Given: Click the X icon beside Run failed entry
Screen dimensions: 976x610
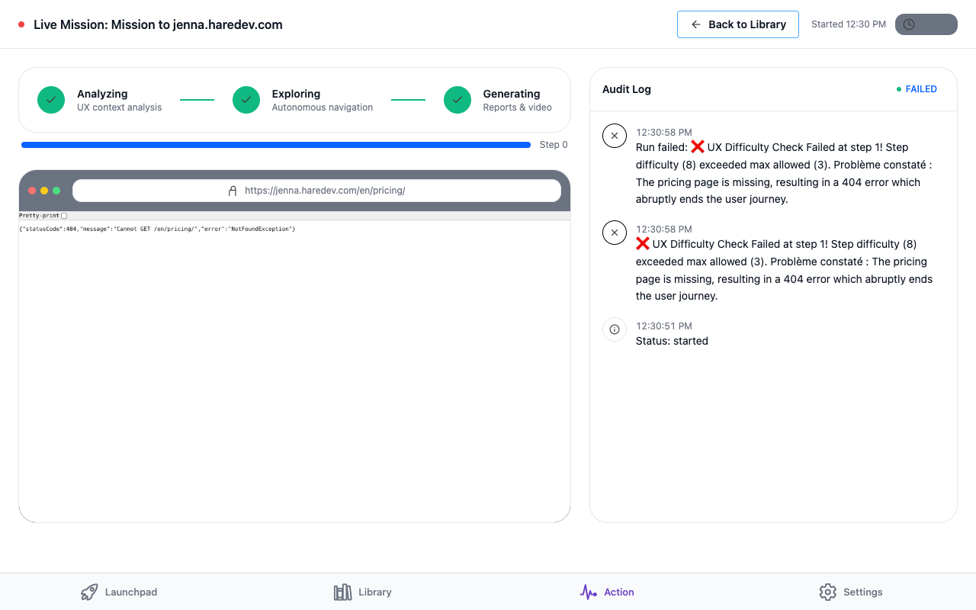Looking at the screenshot, I should click(615, 136).
